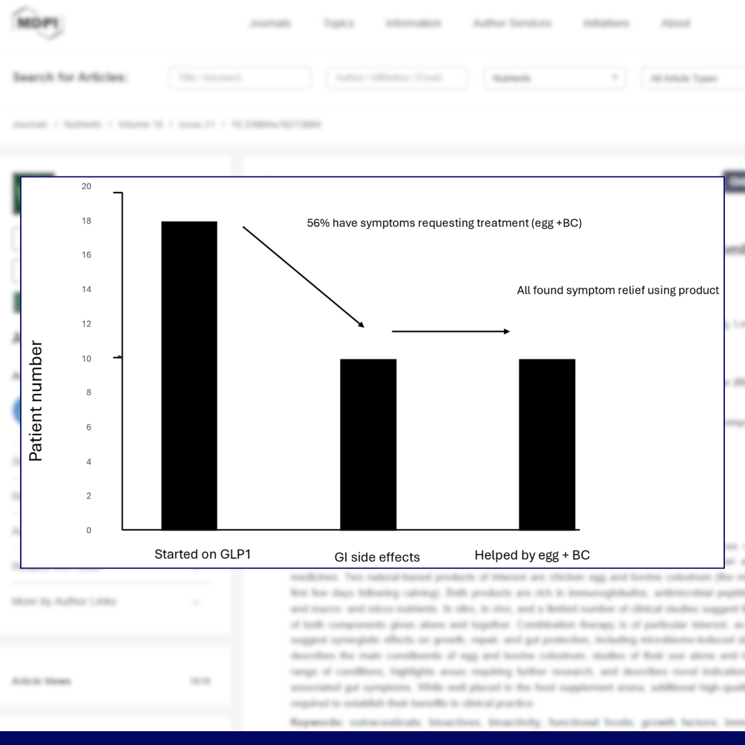Open the Nutrients journal dropdown
The height and width of the screenshot is (745, 745).
555,77
